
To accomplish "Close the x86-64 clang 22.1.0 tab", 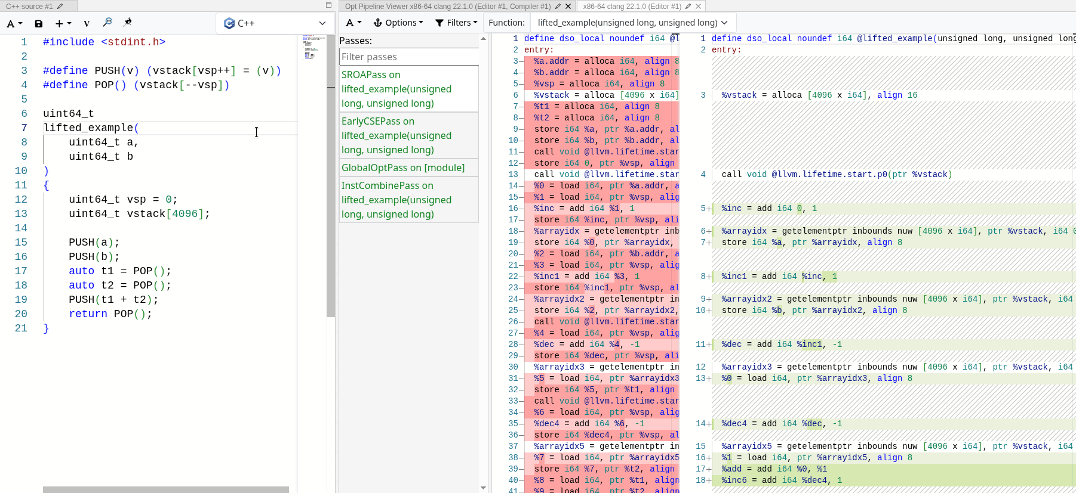I will tap(699, 6).
